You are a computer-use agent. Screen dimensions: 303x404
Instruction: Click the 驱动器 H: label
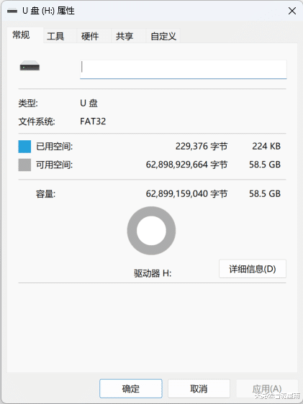coord(153,273)
